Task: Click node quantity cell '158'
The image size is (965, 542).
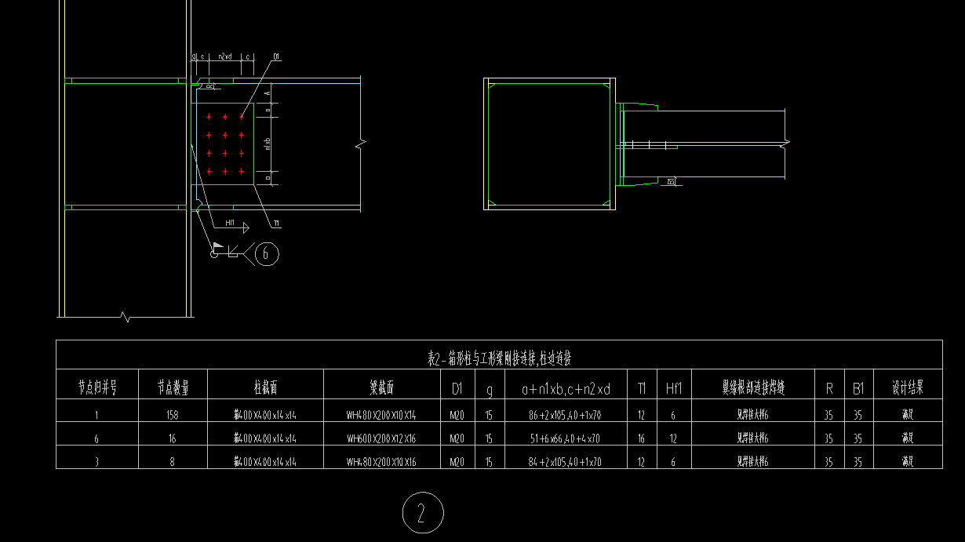Action: click(173, 417)
